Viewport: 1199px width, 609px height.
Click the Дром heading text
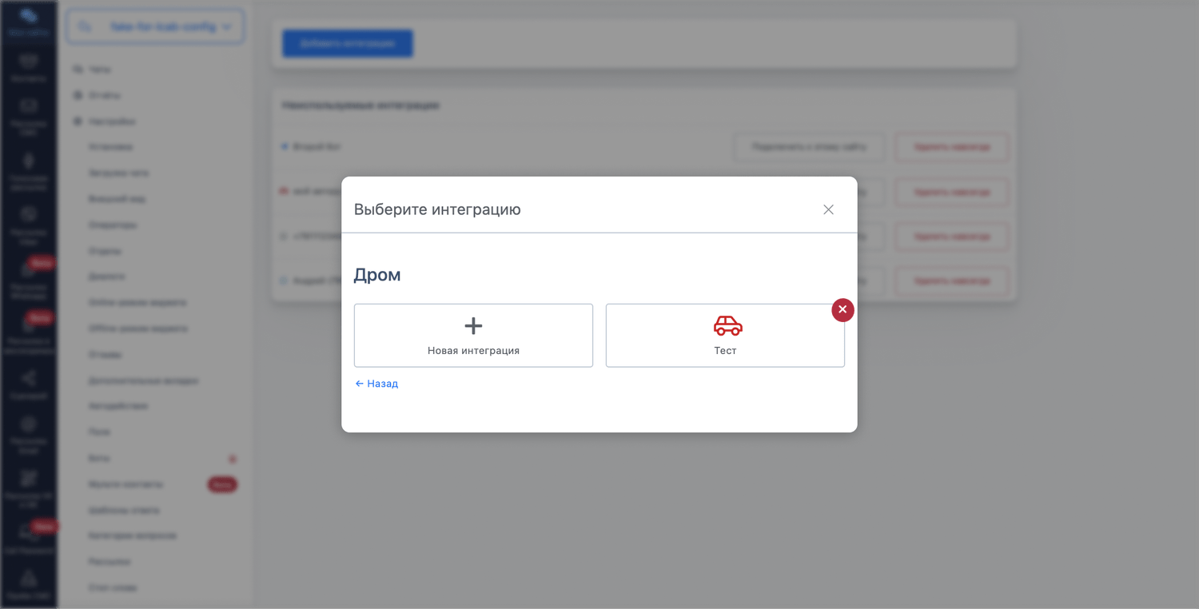(x=377, y=275)
